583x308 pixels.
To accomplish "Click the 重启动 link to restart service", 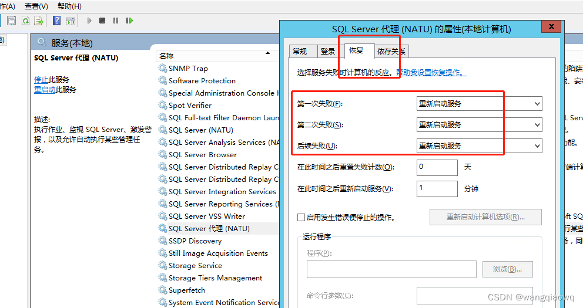I will tap(45, 89).
